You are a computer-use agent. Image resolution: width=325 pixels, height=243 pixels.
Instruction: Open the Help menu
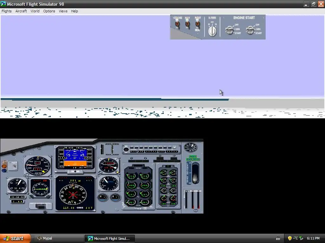pos(74,11)
